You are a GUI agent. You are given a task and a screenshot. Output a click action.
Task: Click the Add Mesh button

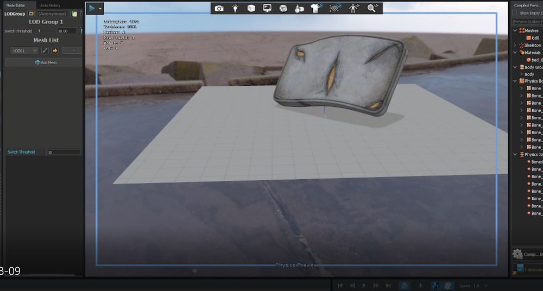[46, 62]
